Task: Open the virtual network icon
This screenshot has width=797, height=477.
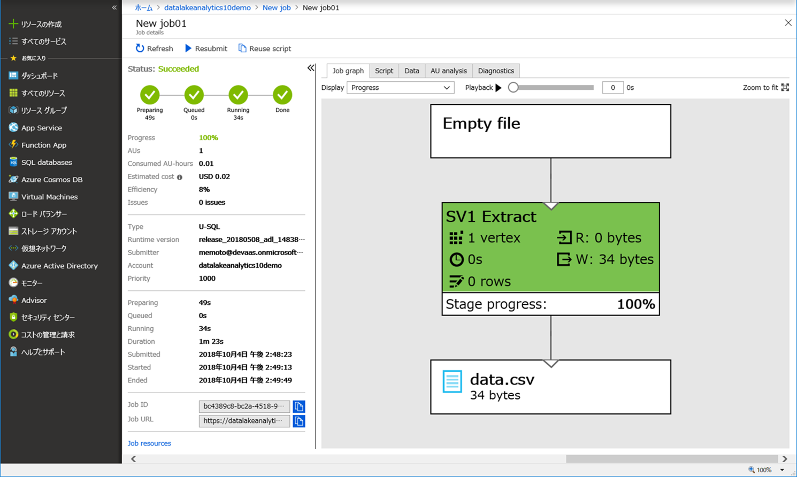Action: tap(13, 248)
